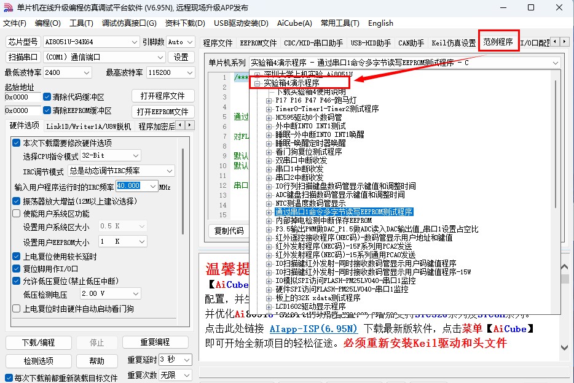Screen dimensions: 574x383
Task: Click left arrow beside 程序加密后 tab
Action: 180,125
